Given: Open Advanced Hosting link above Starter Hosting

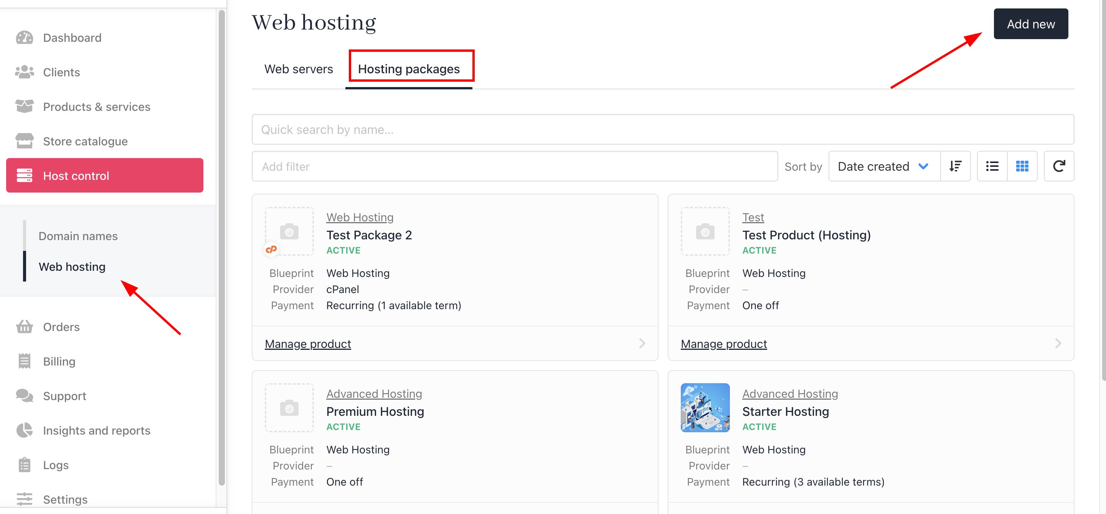Looking at the screenshot, I should pos(790,394).
